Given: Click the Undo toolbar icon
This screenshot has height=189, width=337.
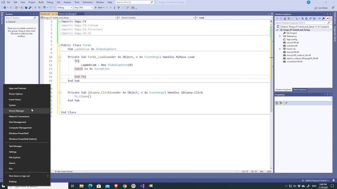Looking at the screenshot, I should coord(44,8).
